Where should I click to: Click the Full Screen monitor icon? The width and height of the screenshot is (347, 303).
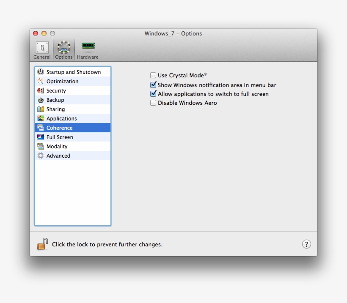pos(41,137)
